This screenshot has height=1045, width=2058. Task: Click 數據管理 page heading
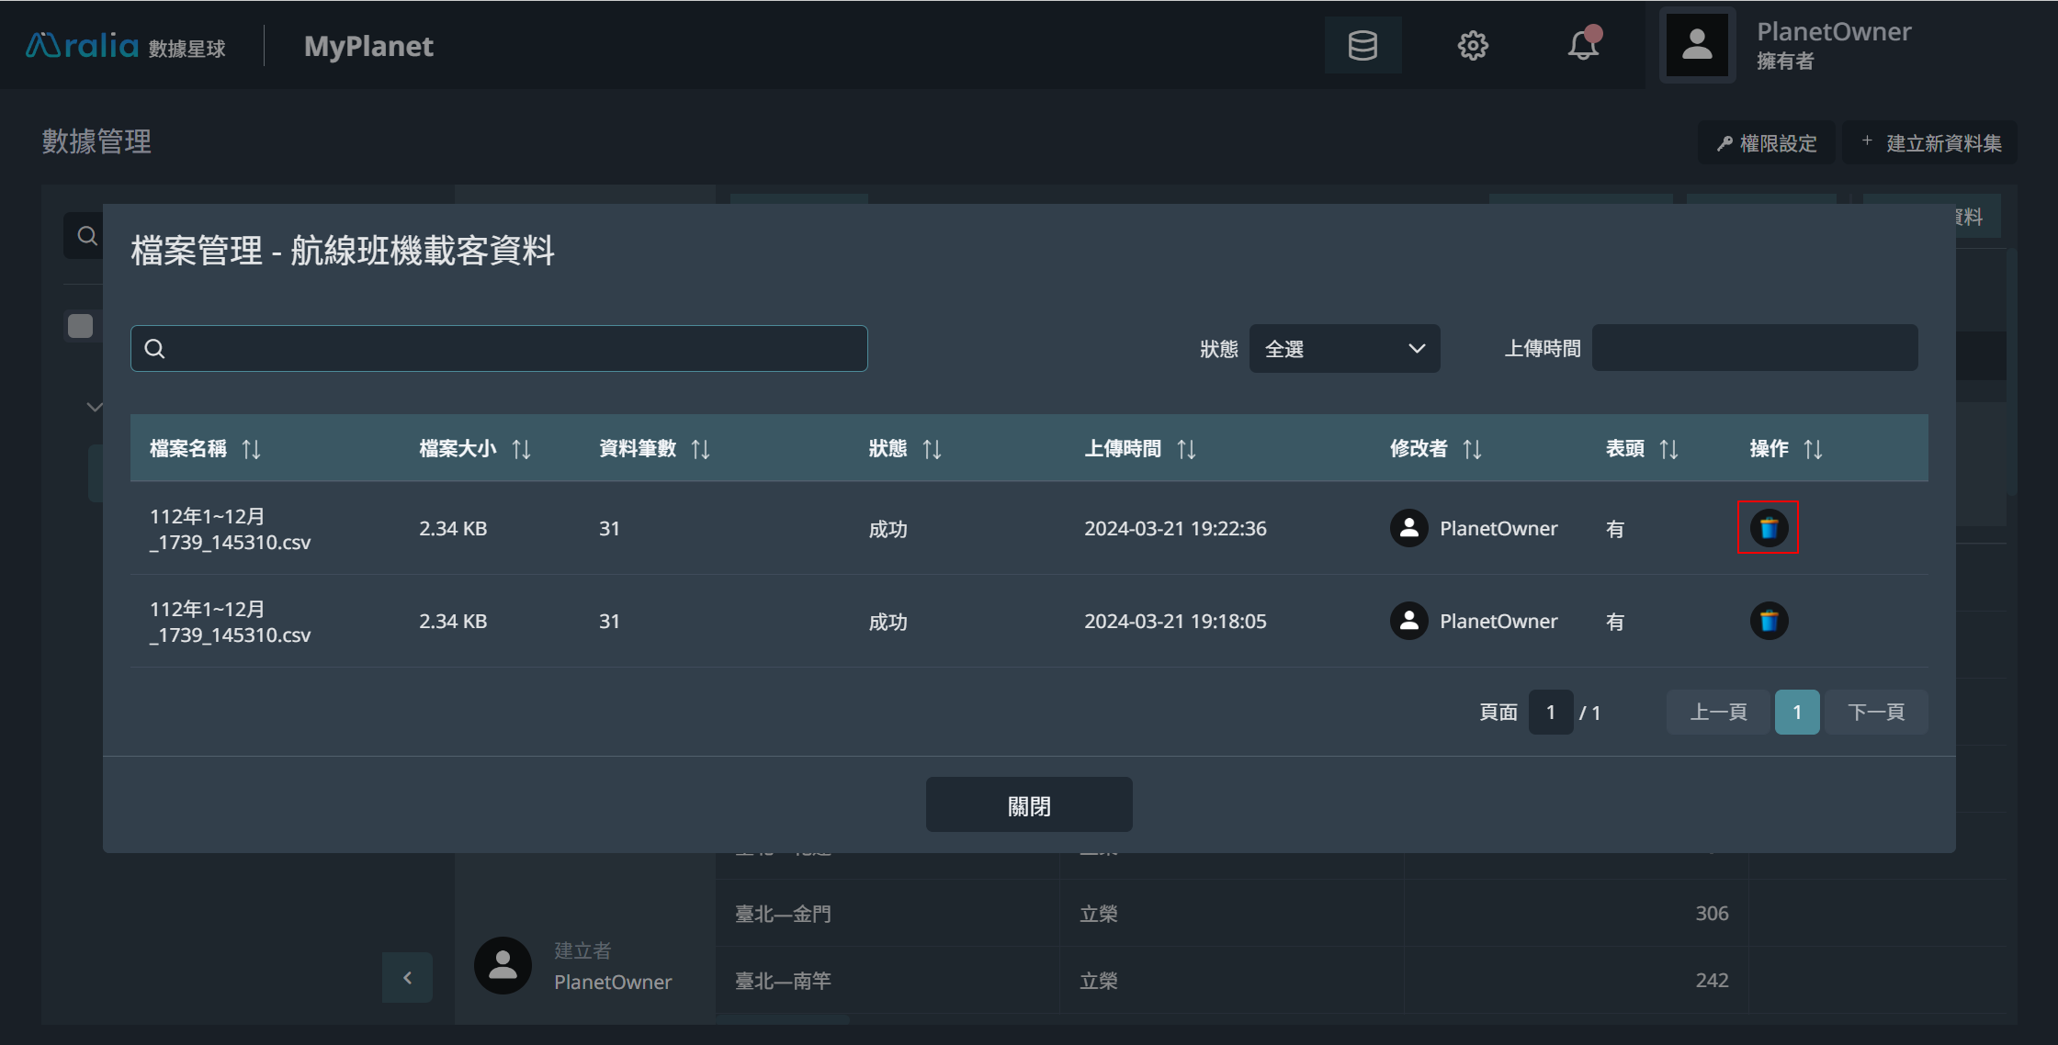click(x=96, y=141)
